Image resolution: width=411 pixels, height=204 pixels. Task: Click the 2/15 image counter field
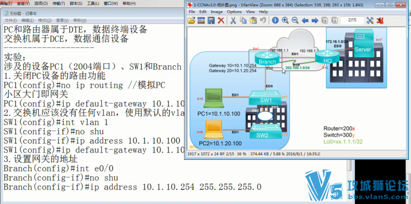[352, 20]
